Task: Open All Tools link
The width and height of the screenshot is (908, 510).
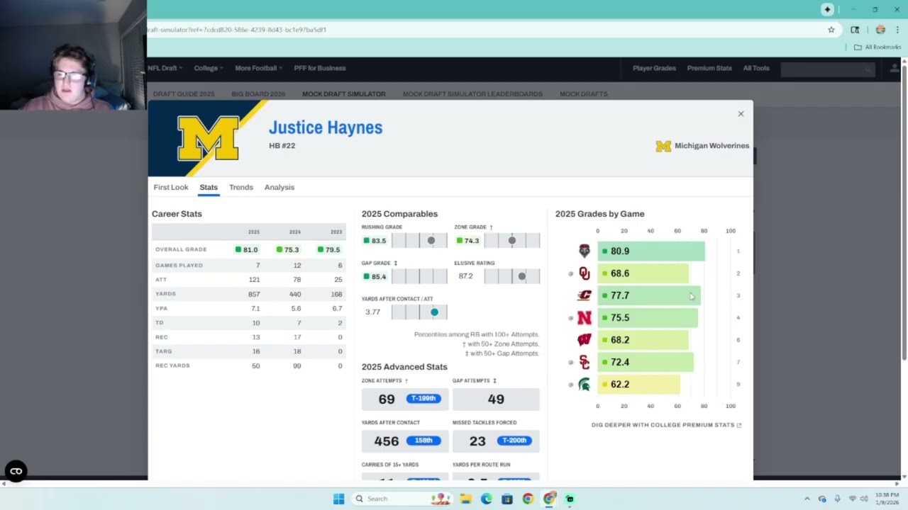Action: tap(756, 68)
